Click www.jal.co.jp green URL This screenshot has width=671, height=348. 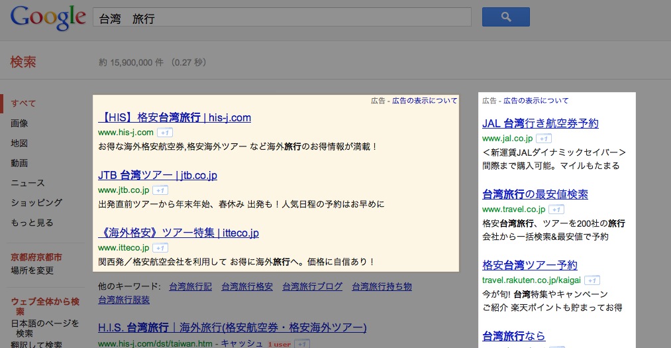coord(507,139)
